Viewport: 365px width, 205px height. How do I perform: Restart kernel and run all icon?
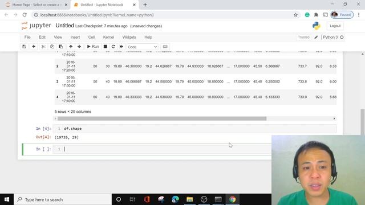point(121,47)
